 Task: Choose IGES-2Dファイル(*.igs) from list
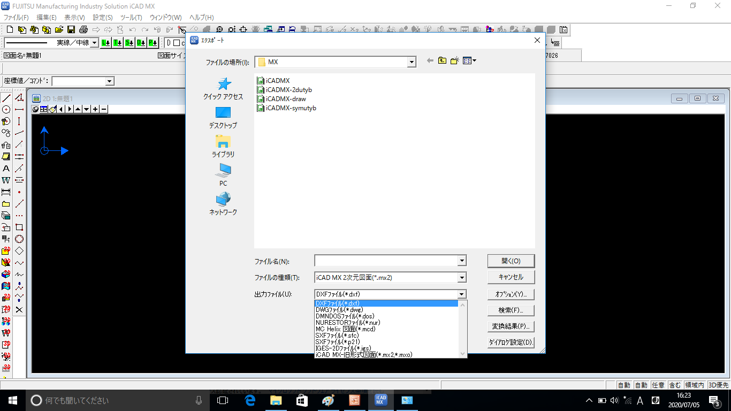pos(386,348)
